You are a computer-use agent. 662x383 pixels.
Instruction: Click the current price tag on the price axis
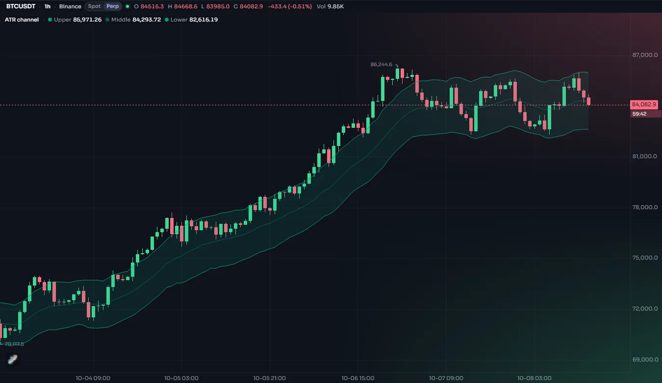click(643, 105)
